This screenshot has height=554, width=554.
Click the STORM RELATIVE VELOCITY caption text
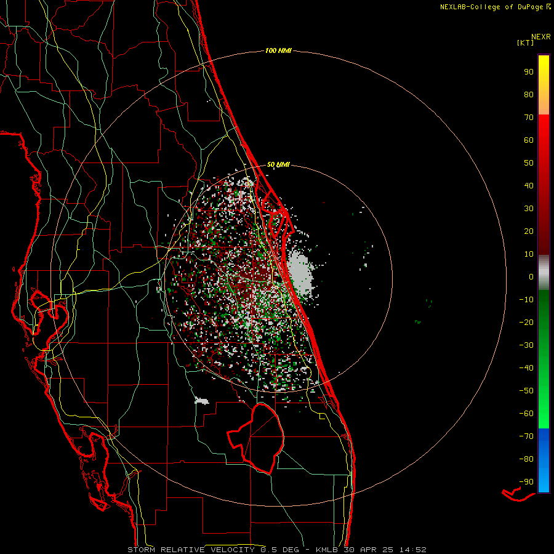191,550
